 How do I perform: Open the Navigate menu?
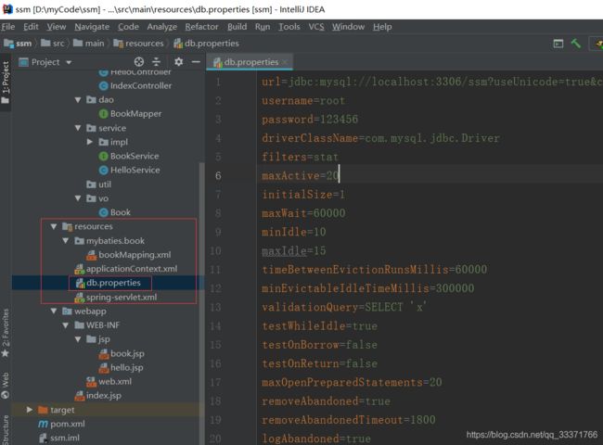(92, 27)
